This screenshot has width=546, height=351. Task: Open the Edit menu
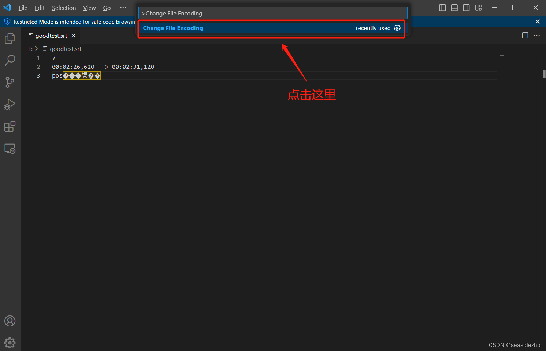coord(40,8)
